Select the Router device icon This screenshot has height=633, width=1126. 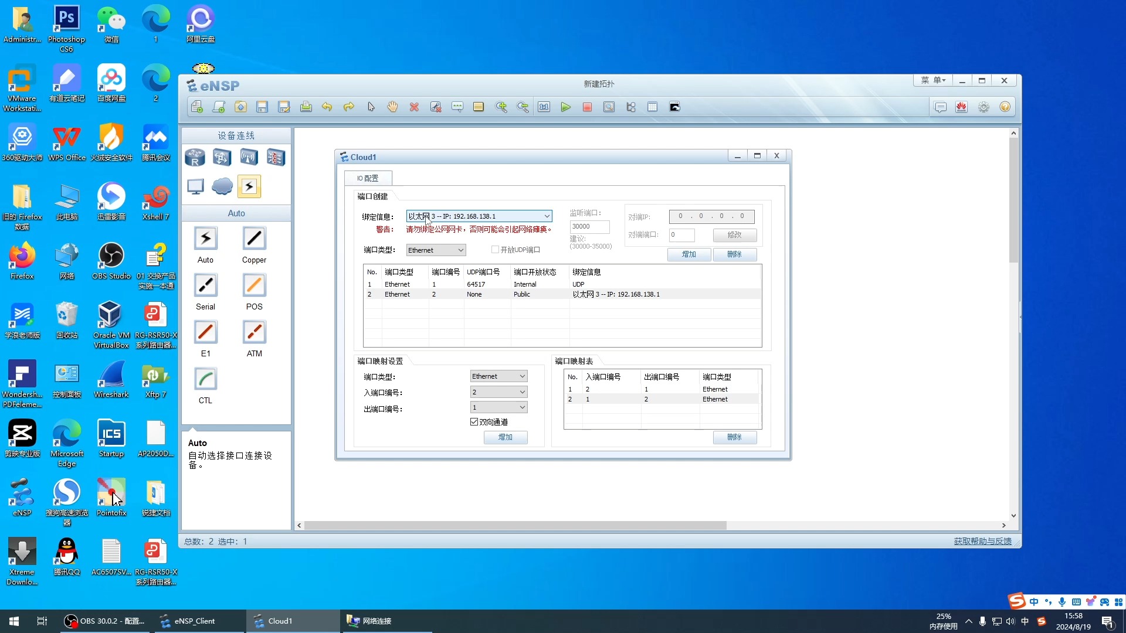click(195, 157)
